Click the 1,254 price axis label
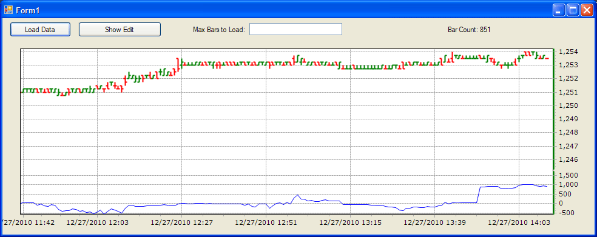This screenshot has height=237, width=597. click(x=568, y=52)
